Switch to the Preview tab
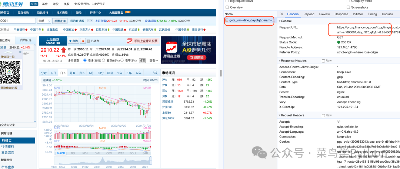Viewport: 400px width, 169px height. (x=324, y=14)
